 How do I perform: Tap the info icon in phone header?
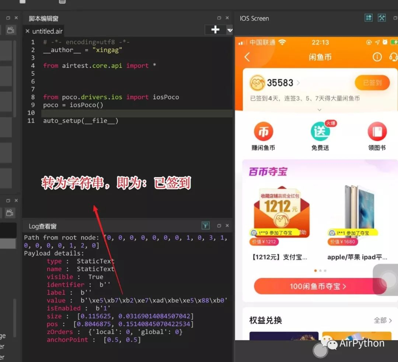click(x=377, y=57)
